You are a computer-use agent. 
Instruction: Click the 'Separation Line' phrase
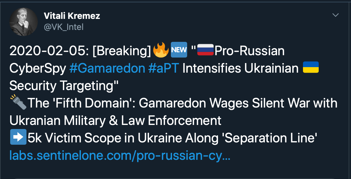click(269, 138)
